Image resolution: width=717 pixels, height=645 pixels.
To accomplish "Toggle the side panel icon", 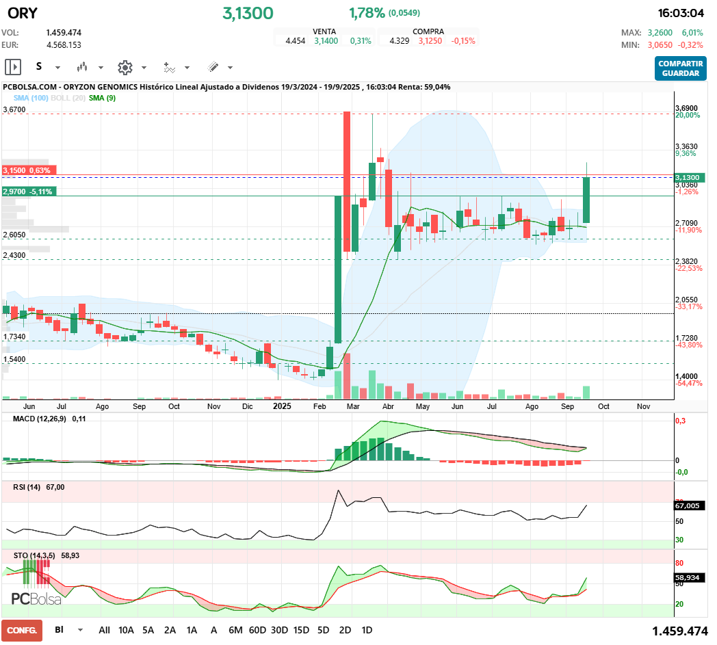I will (13, 67).
